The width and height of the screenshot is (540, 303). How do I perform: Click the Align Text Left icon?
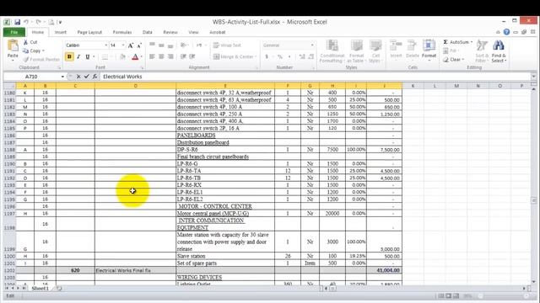(x=152, y=56)
